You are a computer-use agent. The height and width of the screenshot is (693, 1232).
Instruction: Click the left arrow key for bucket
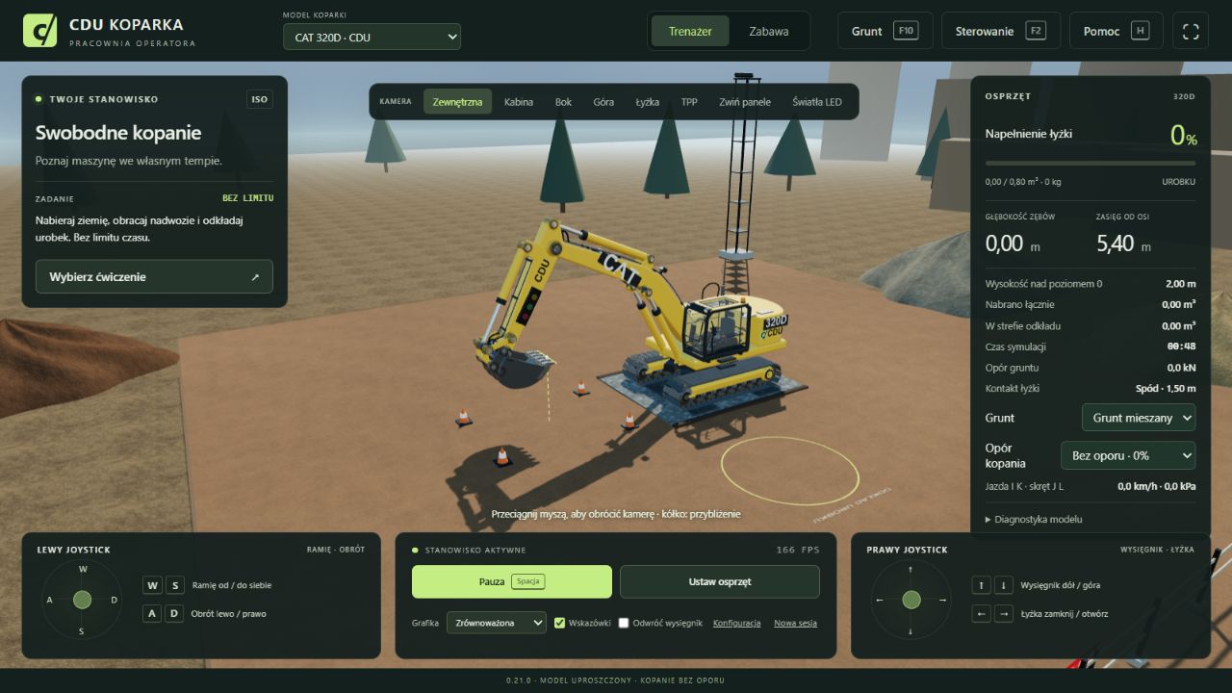[x=981, y=613]
